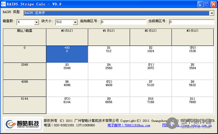The height and width of the screenshot is (134, 218).
Task: Select cell D1 512
Action: [109, 54]
